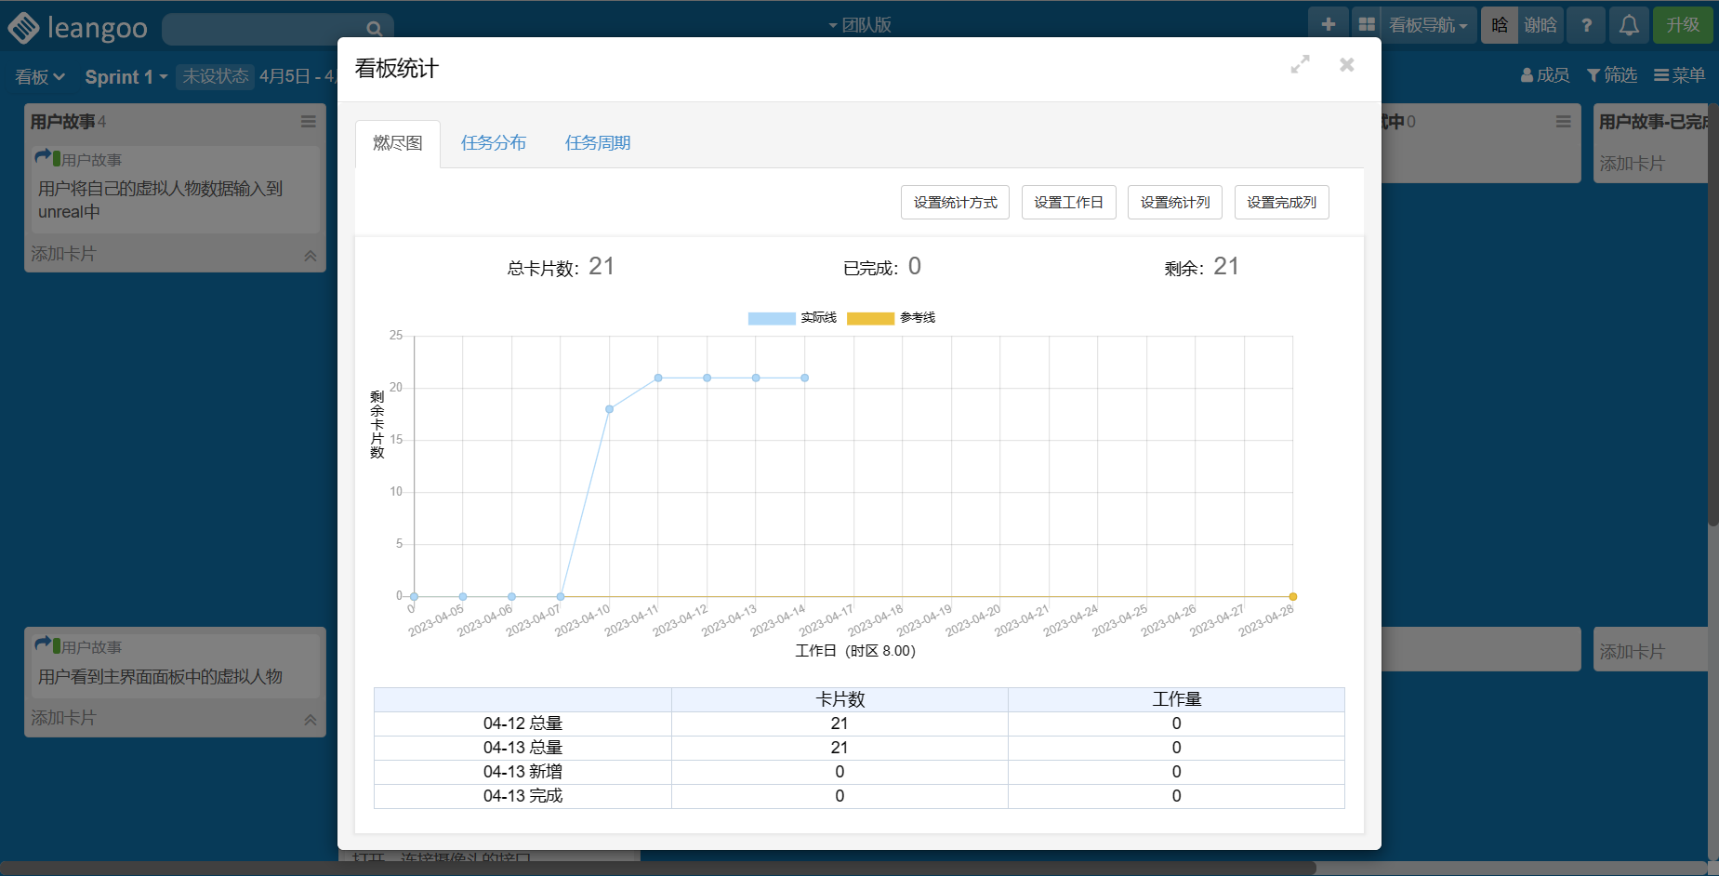Open 团队版 dropdown

coord(859,25)
